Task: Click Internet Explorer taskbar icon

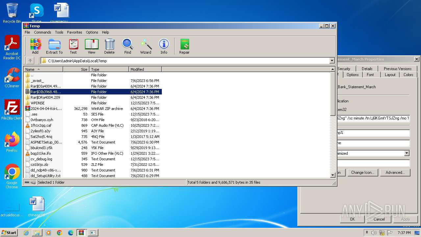Action: point(26,233)
